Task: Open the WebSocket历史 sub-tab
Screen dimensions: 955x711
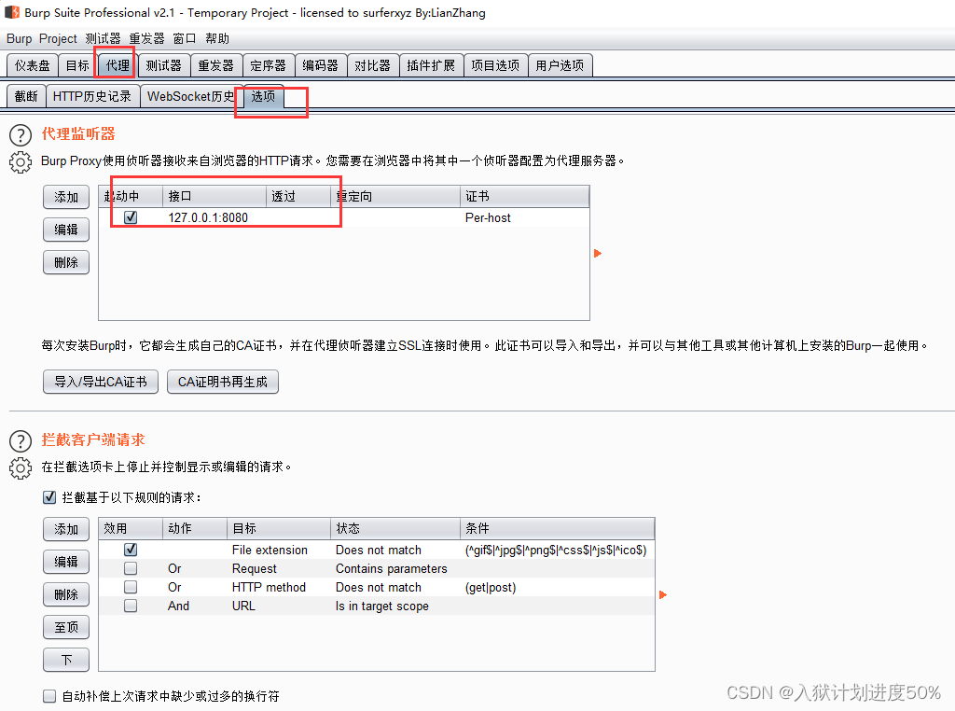Action: tap(191, 96)
